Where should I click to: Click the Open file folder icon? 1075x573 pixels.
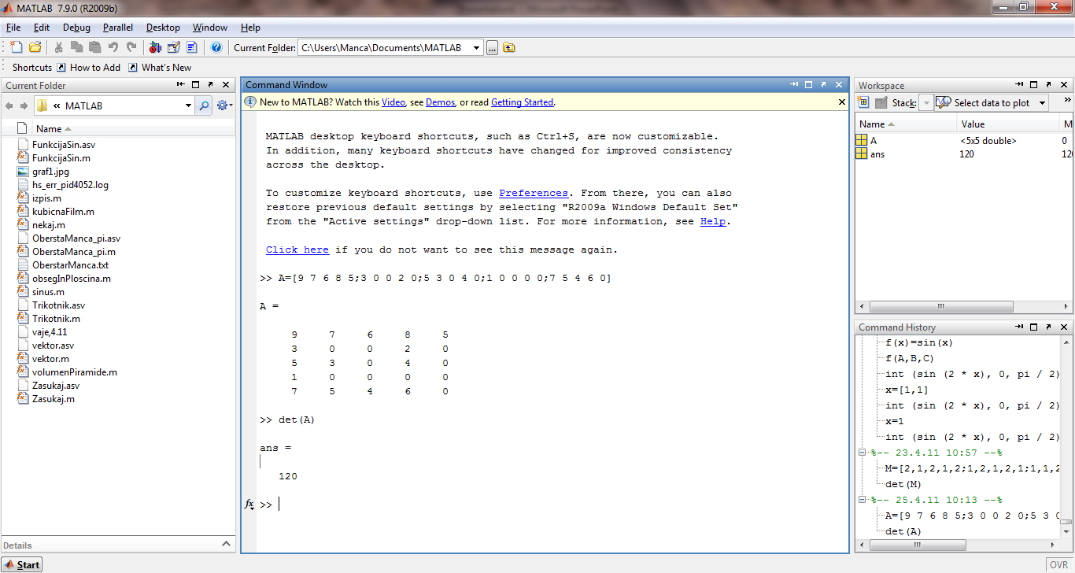point(35,47)
